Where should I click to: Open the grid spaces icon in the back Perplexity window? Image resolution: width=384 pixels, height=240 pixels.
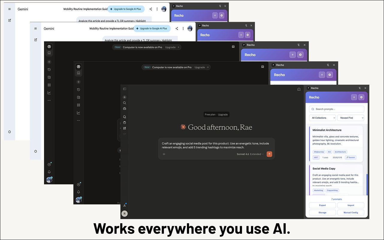coord(49,85)
